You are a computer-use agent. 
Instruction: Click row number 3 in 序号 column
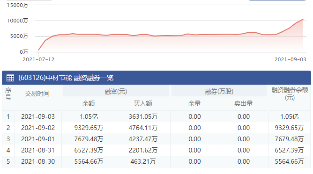tap(8, 139)
